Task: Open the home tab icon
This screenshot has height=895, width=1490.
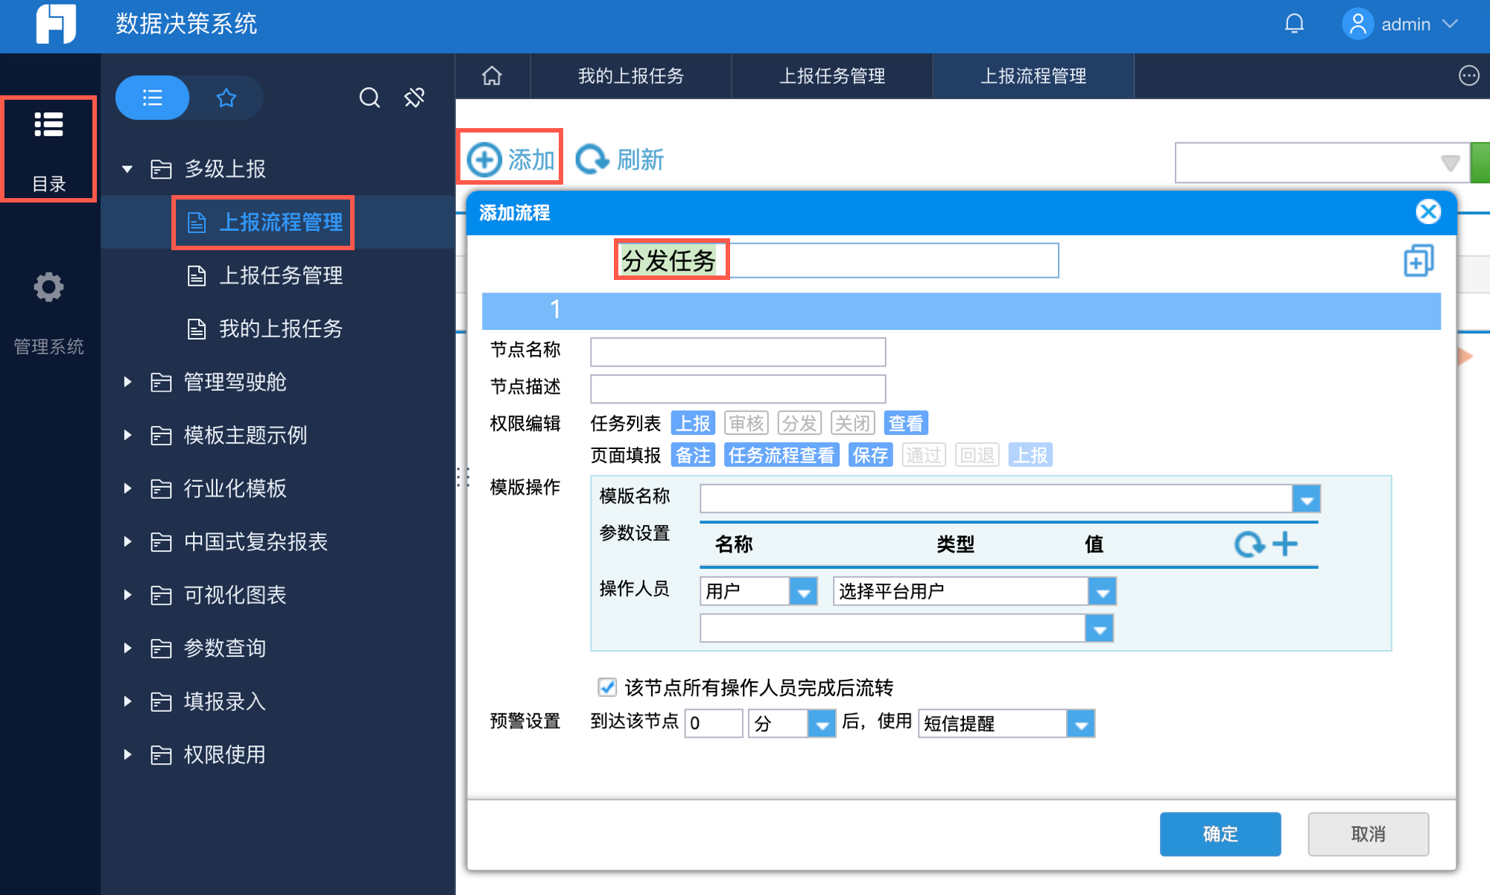Action: point(492,76)
